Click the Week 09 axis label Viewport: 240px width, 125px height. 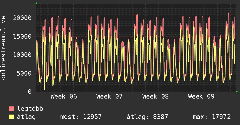click(x=201, y=97)
